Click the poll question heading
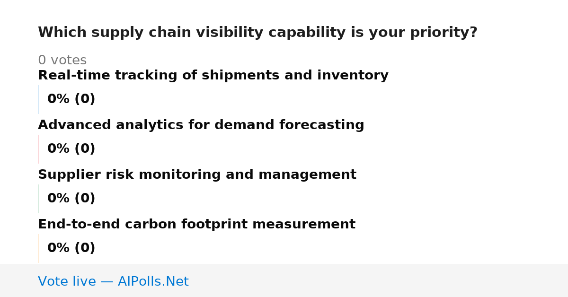 pyautogui.click(x=257, y=33)
